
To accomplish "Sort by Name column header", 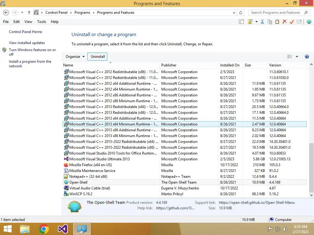I will [x=110, y=65].
